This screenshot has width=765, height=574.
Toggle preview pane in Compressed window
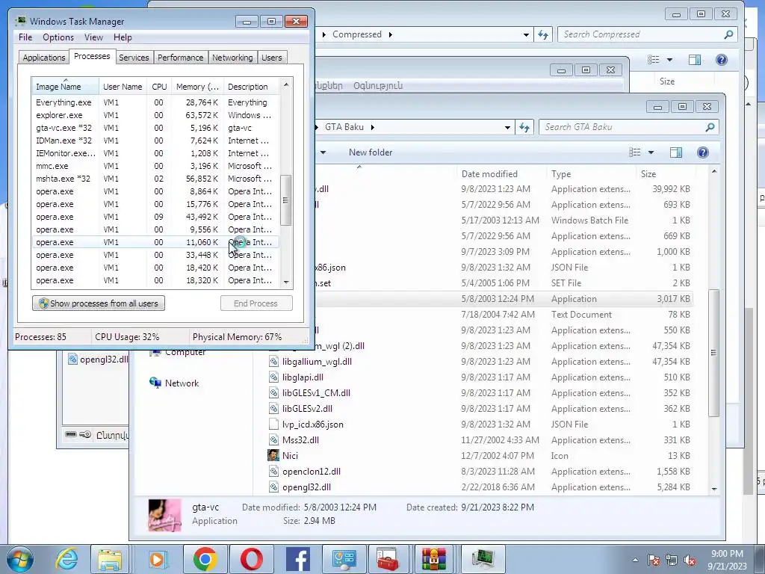[x=695, y=60]
